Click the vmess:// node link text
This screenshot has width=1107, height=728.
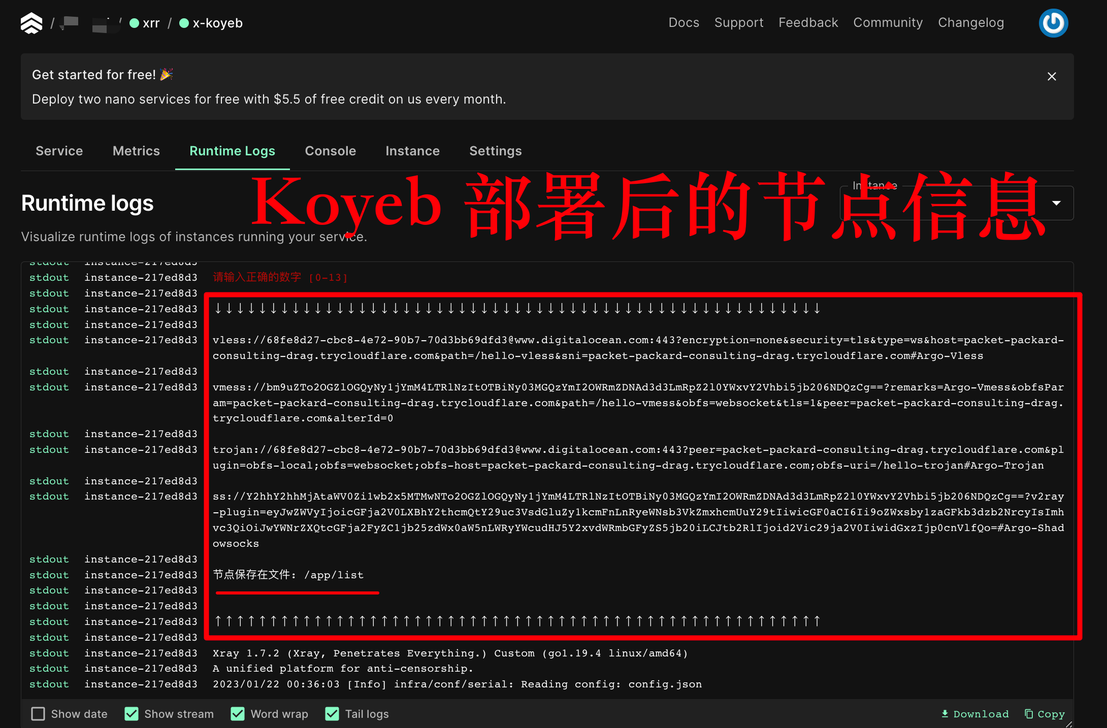click(x=638, y=403)
